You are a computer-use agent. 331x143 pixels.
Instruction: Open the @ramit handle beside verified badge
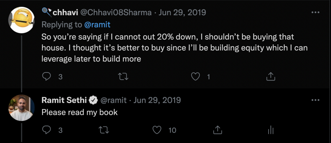(x=114, y=100)
